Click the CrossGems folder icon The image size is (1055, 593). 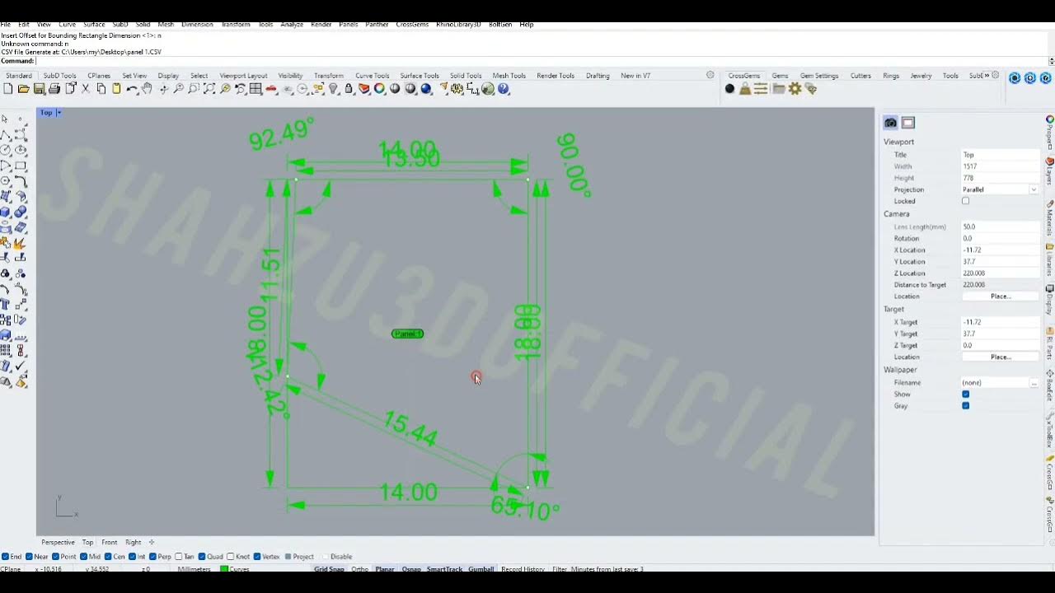click(778, 89)
